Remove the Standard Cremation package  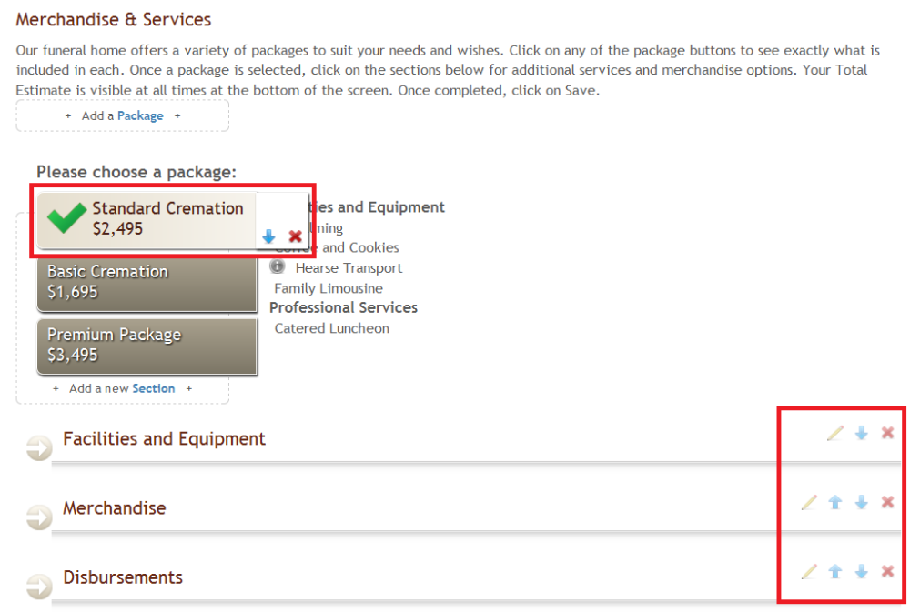click(x=295, y=236)
